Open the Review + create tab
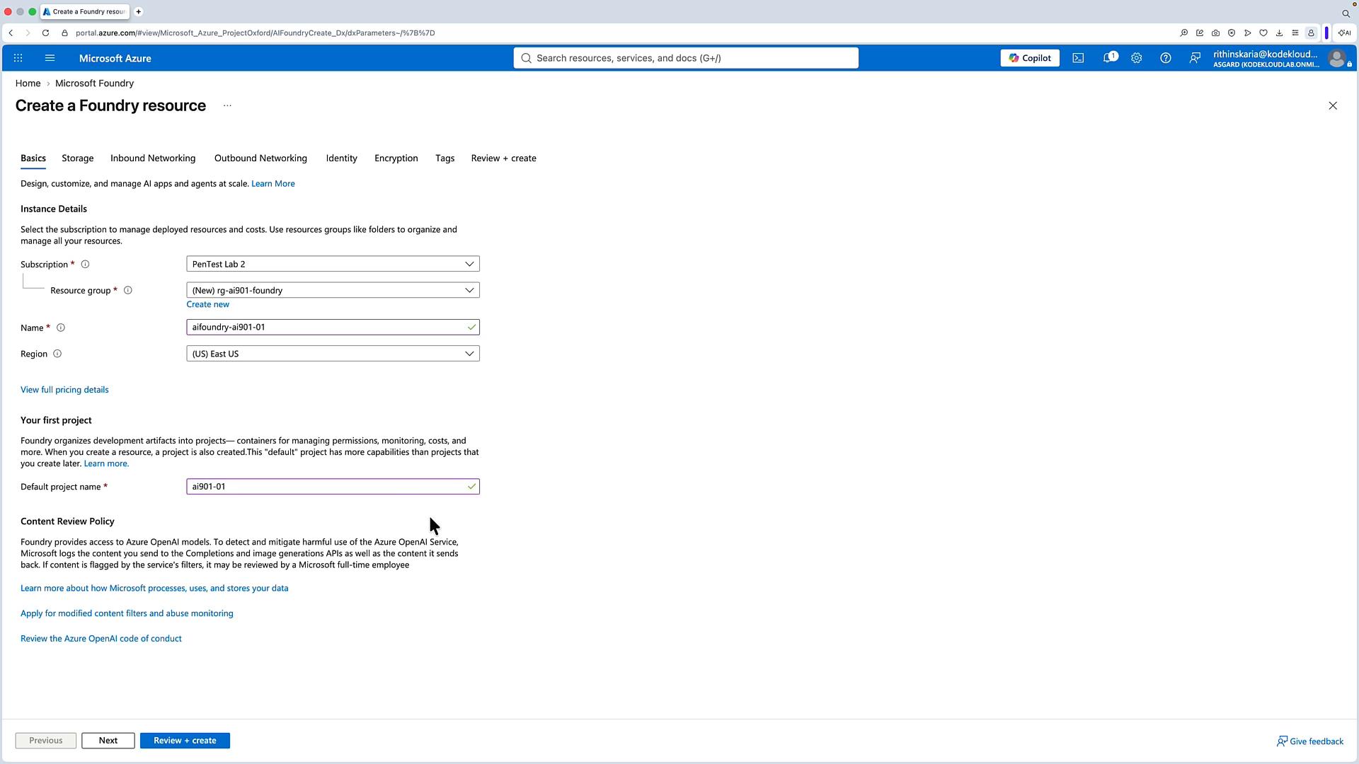Image resolution: width=1359 pixels, height=764 pixels. (504, 158)
